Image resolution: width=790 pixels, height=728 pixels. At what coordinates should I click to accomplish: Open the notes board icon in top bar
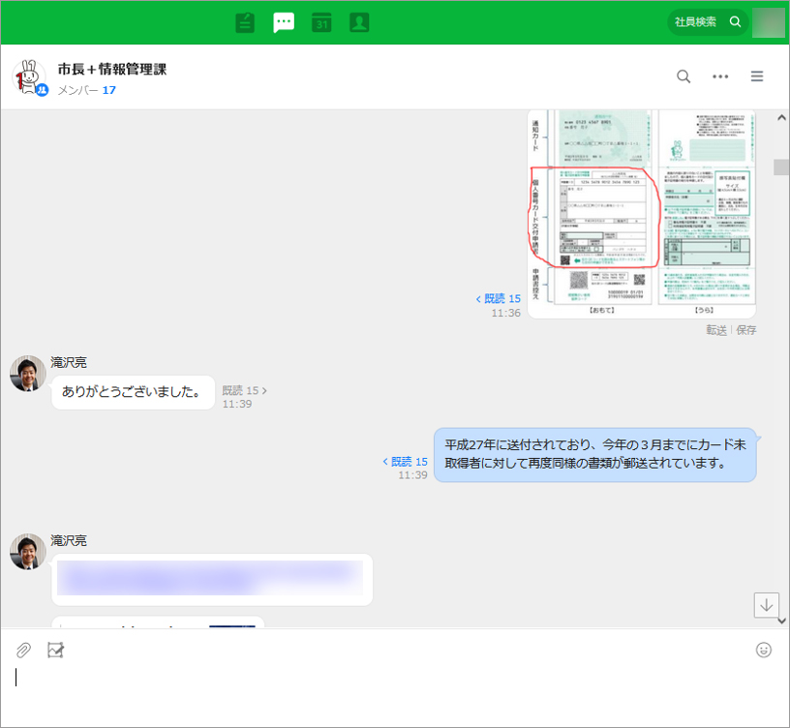pyautogui.click(x=245, y=22)
